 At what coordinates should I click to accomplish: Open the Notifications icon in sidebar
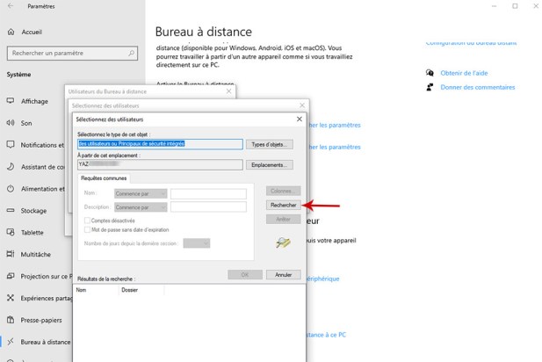[11, 144]
